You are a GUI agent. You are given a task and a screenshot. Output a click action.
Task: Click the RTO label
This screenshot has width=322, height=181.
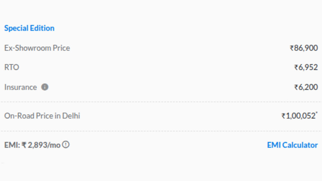pos(11,67)
